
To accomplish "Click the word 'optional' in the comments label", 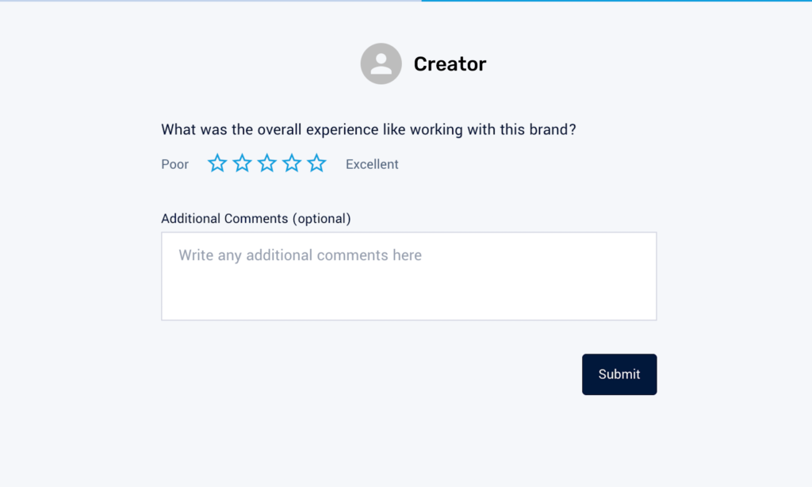I will coord(321,218).
